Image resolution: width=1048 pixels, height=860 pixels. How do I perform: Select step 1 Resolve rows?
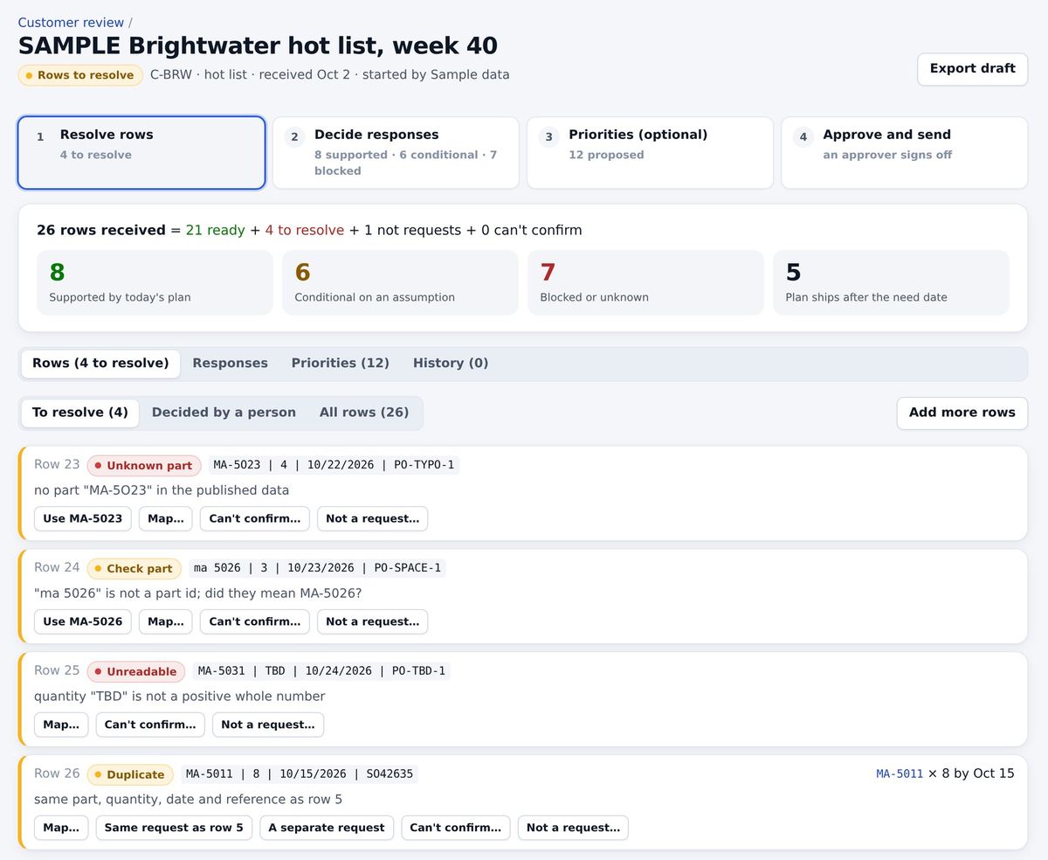point(141,153)
